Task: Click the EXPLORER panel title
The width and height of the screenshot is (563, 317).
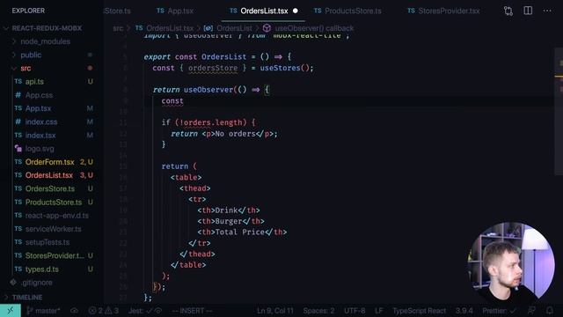Action: (28, 11)
